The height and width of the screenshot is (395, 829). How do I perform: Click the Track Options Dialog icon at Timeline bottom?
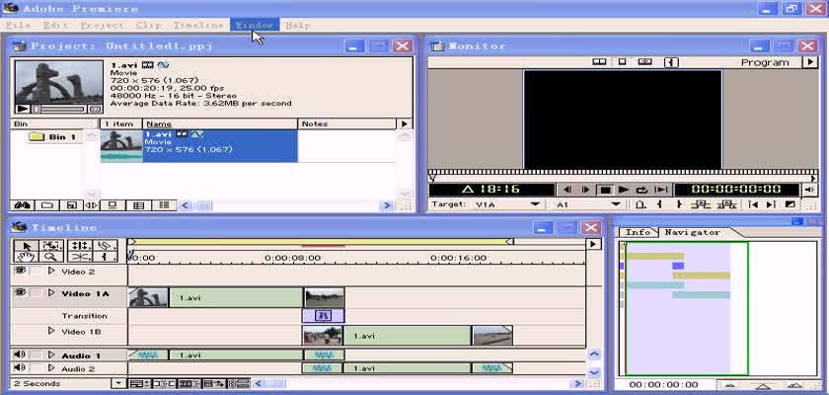pyautogui.click(x=137, y=383)
